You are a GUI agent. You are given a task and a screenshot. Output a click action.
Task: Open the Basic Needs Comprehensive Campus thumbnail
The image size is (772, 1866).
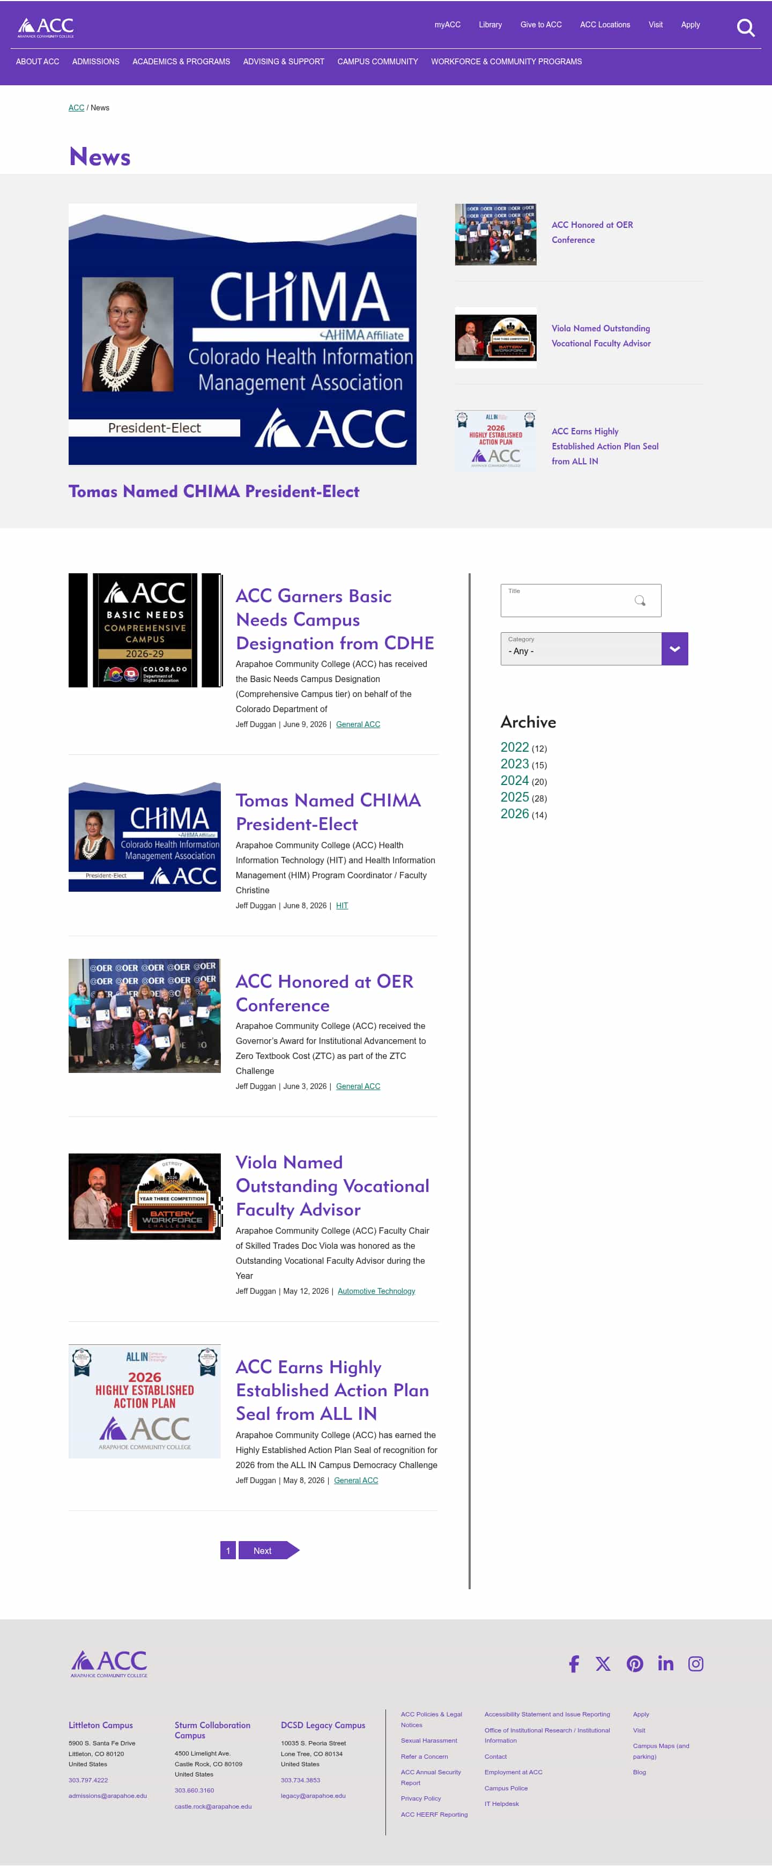tap(145, 630)
